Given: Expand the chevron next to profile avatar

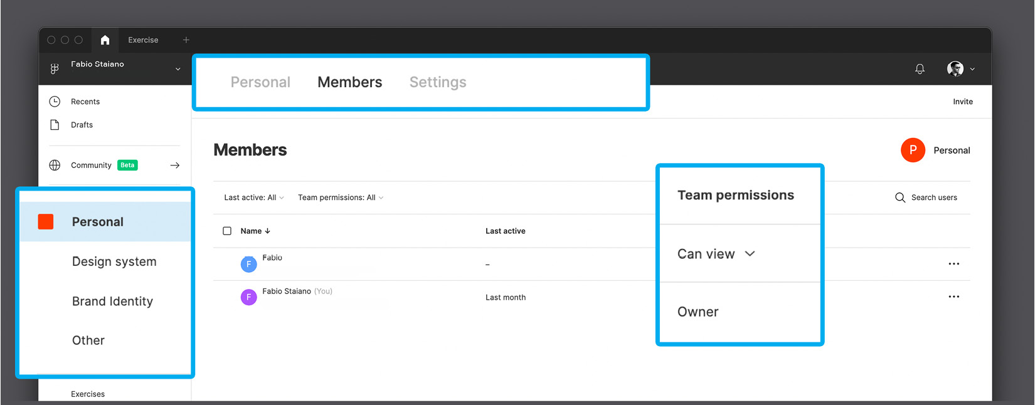Looking at the screenshot, I should click(972, 69).
